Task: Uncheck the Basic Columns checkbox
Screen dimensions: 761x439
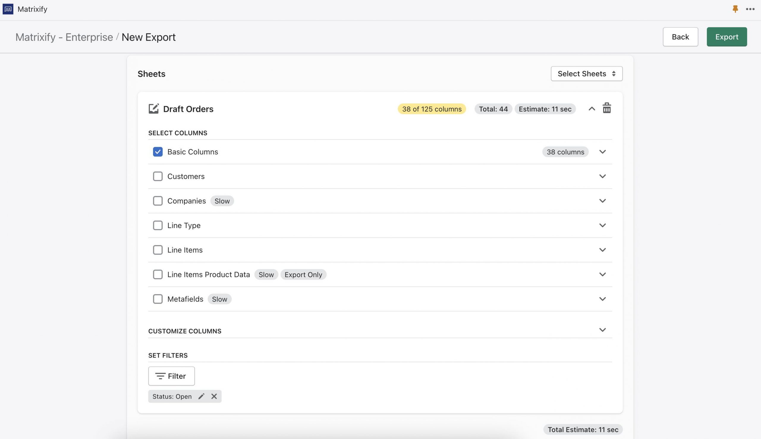Action: coord(158,152)
